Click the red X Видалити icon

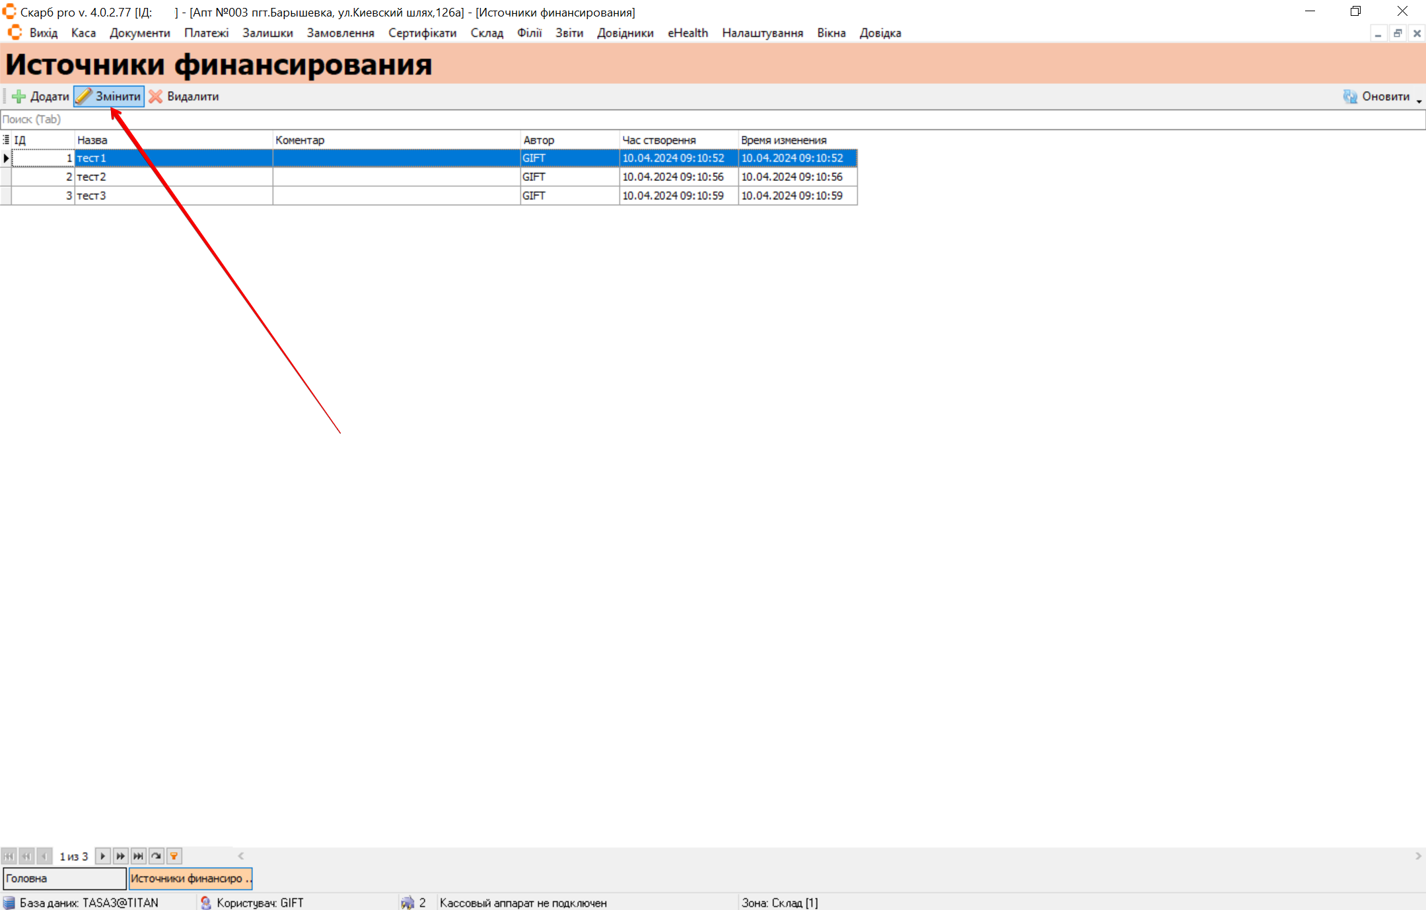tap(156, 96)
